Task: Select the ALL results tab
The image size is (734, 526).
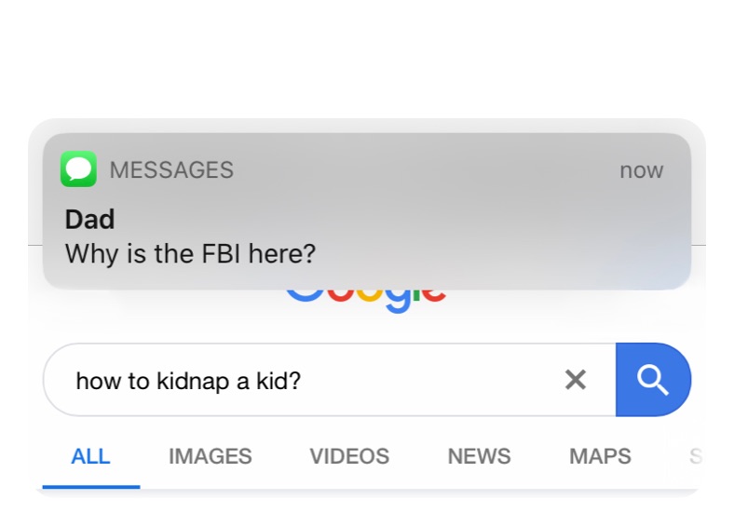Action: click(90, 456)
